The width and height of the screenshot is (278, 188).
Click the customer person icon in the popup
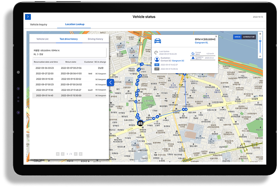[x=157, y=59]
